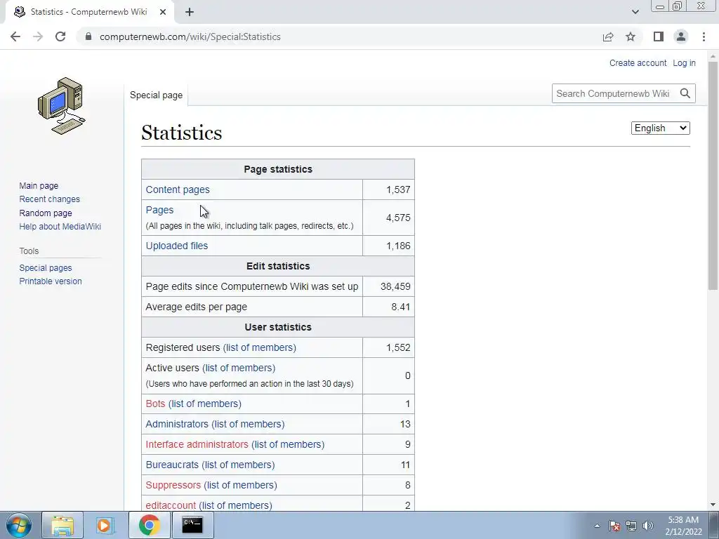This screenshot has height=539, width=719.
Task: Click the 4,575 pages value
Action: (398, 218)
